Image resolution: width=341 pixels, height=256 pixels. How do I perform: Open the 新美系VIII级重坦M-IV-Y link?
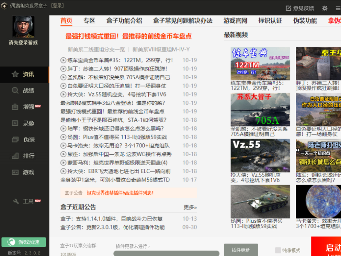(x=161, y=50)
